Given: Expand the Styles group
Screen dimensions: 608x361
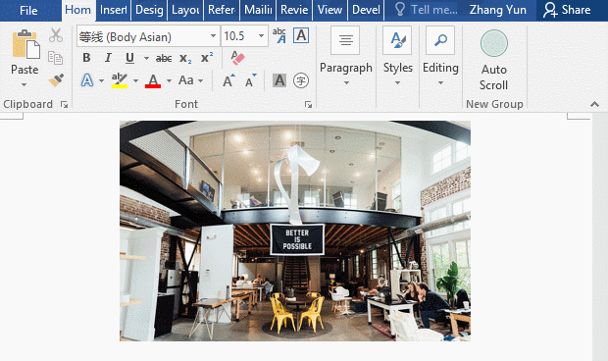Looking at the screenshot, I should pyautogui.click(x=397, y=57).
